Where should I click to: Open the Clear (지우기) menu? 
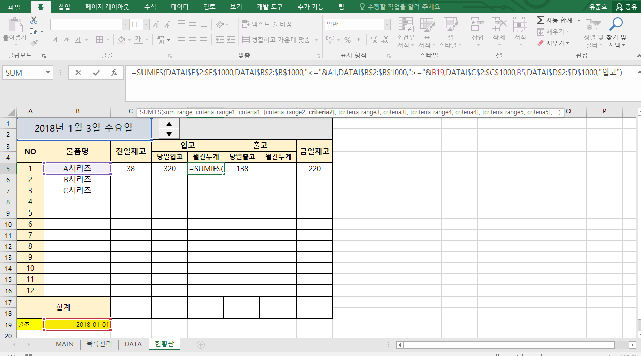[x=553, y=43]
